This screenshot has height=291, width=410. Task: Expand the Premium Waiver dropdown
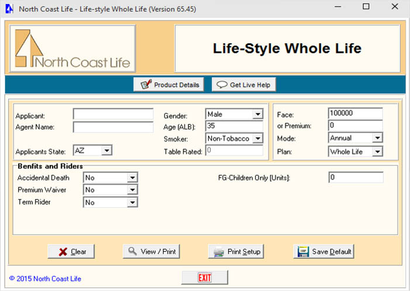[133, 190]
